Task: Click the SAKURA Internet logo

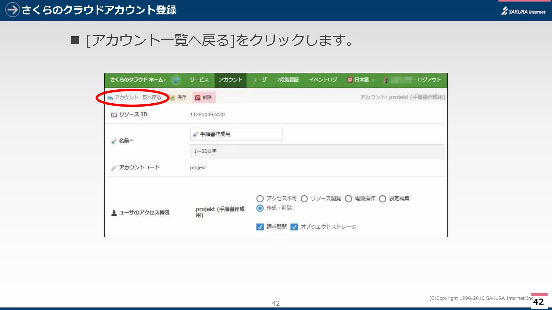Action: point(523,11)
